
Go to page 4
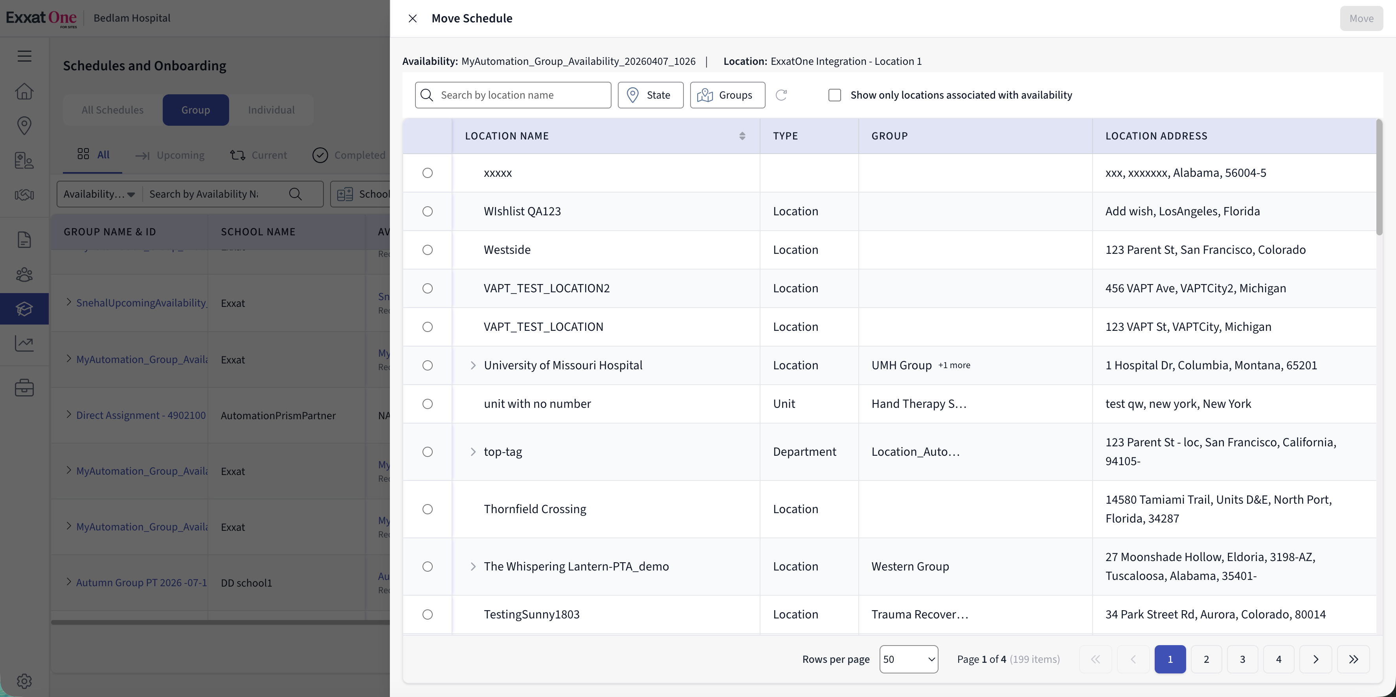coord(1278,659)
